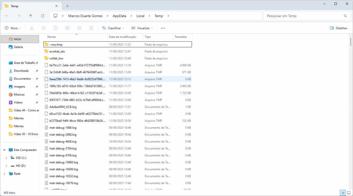
Task: Select mat-debug-10860.log file
Action: pyautogui.click(x=118, y=162)
